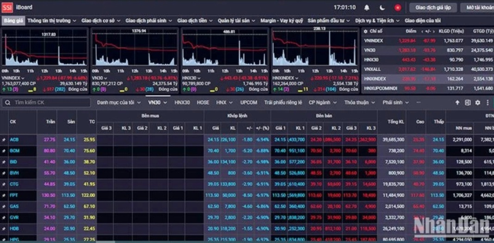
Task: Open the HNX list dropdown
Action: point(224,102)
